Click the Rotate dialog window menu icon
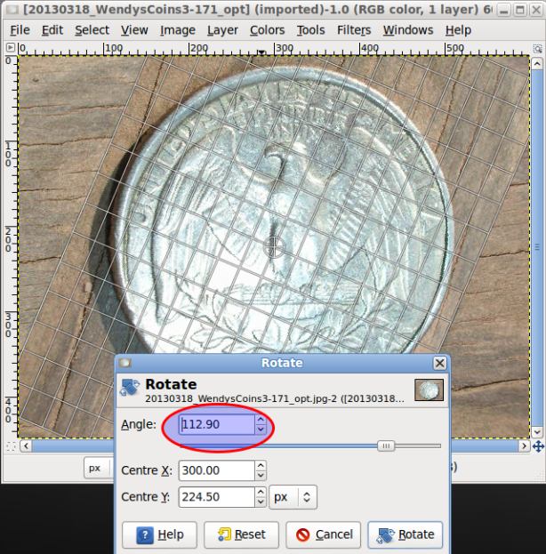 125,363
